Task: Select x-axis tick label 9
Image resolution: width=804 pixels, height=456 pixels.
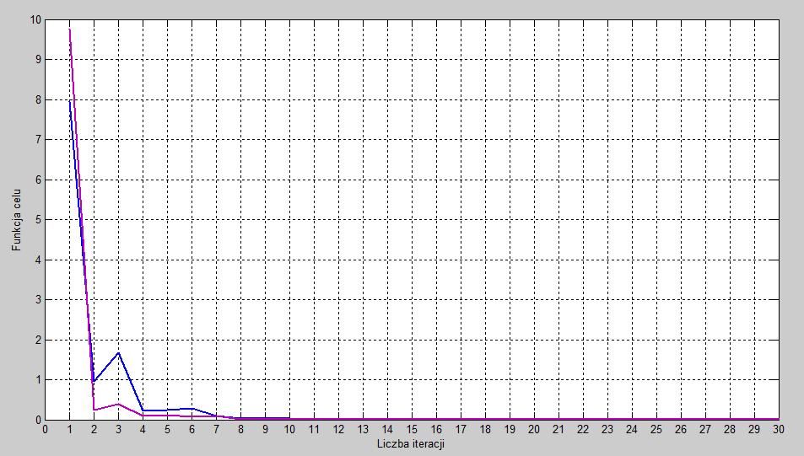Action: pos(265,430)
